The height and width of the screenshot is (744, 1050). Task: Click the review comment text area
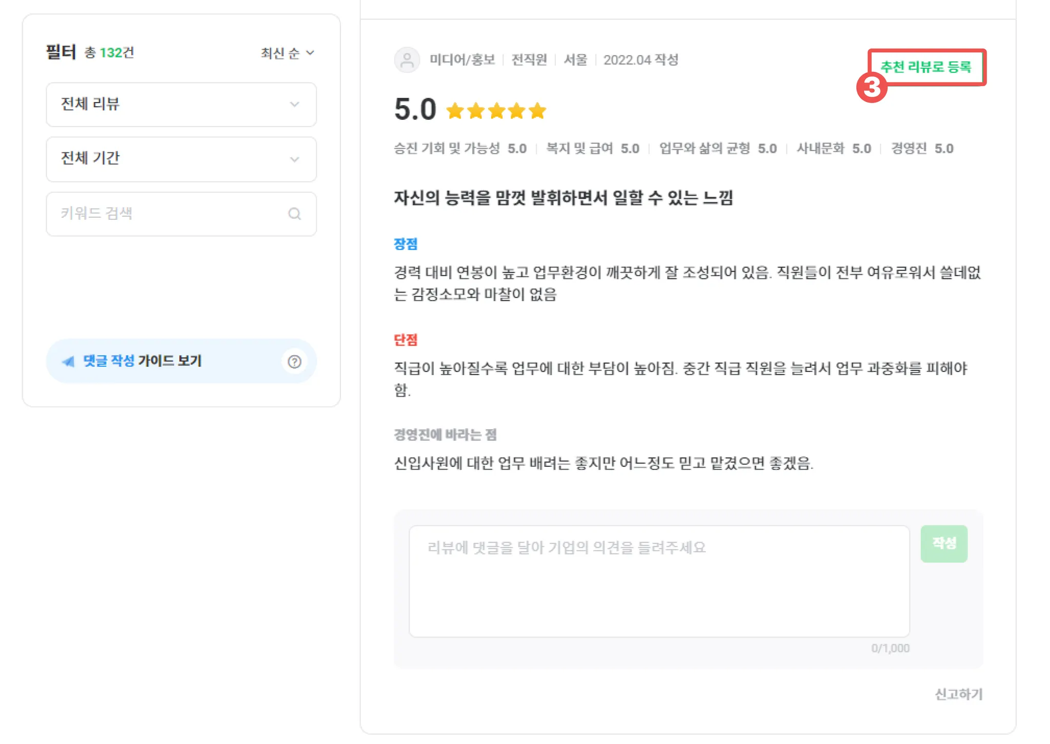click(x=659, y=582)
